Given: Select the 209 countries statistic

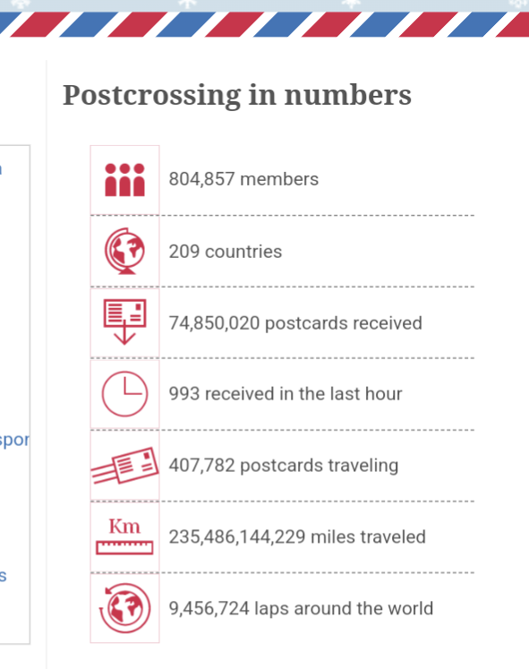Looking at the screenshot, I should point(225,252).
